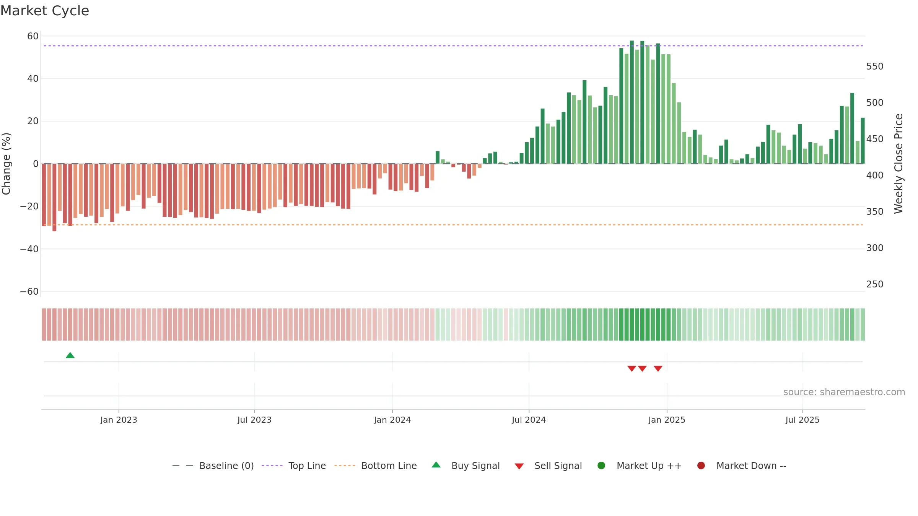
Task: Click the source: sharemaestro.com text
Action: click(x=844, y=392)
